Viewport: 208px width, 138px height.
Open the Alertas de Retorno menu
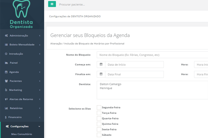pos(22,99)
